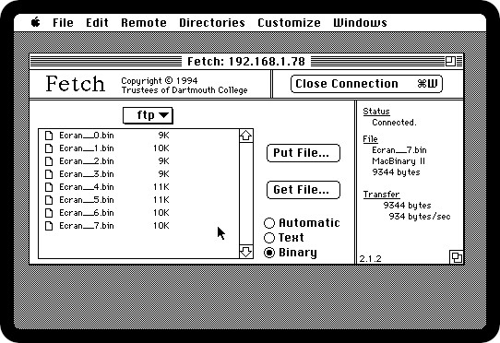
Task: Open the Customize menu
Action: pos(290,23)
